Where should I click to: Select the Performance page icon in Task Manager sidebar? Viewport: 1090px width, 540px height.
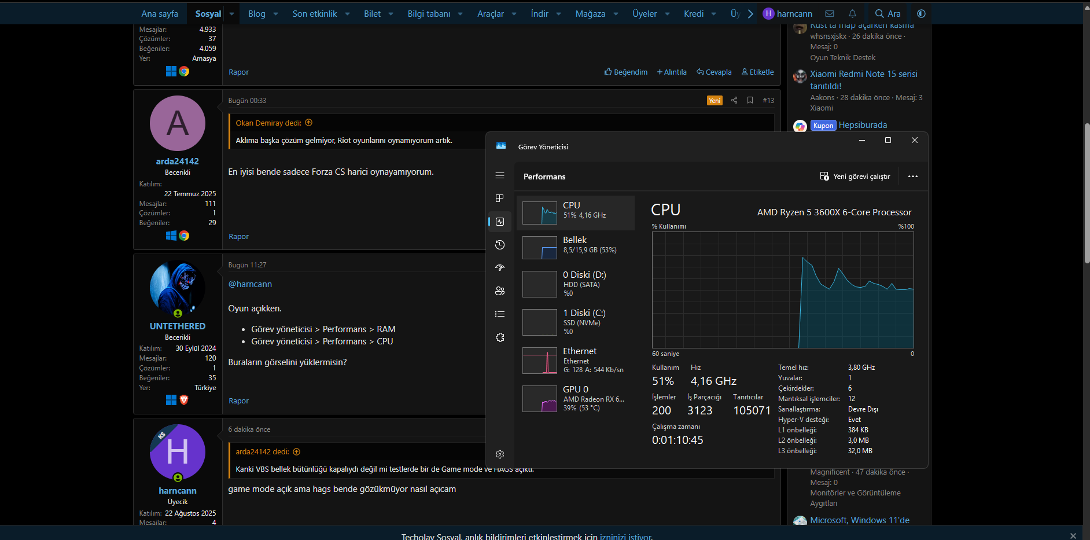500,222
